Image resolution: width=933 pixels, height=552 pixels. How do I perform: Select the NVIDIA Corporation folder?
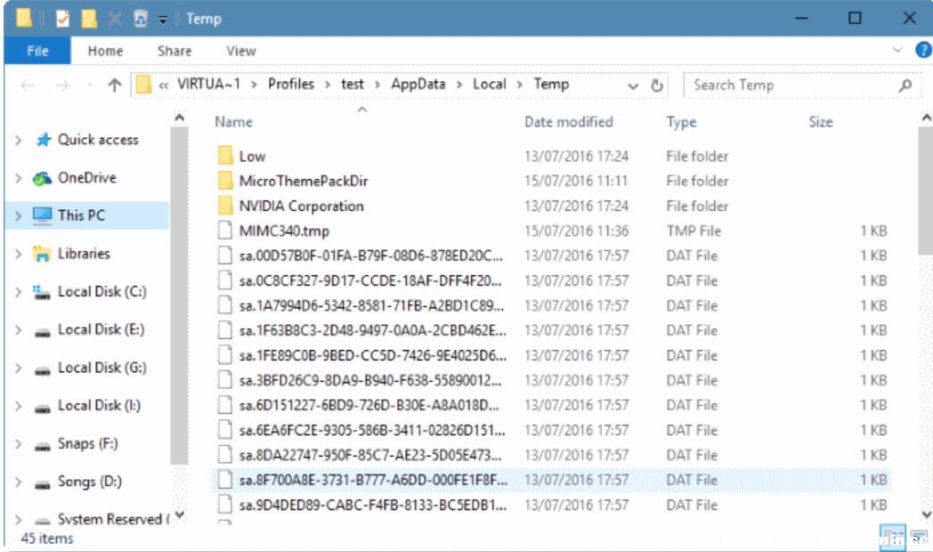301,206
